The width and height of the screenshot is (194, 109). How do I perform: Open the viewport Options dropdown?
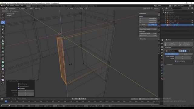click(x=156, y=8)
